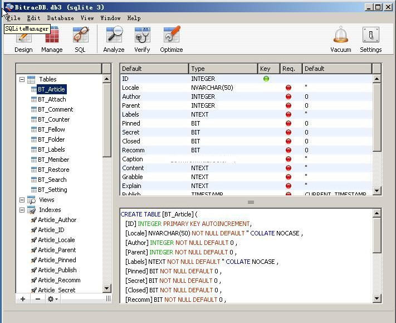396x323 pixels.
Task: Click the splitter handle between grid and SQL
Action: click(x=251, y=202)
